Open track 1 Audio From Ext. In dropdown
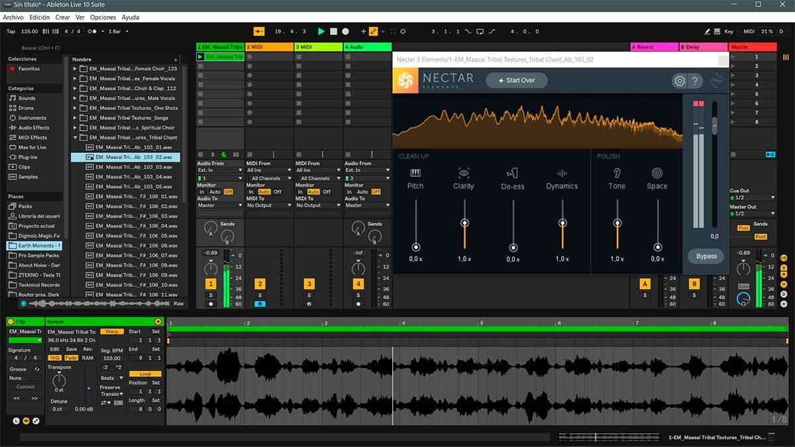Viewport: 795px width, 447px height. tap(220, 170)
